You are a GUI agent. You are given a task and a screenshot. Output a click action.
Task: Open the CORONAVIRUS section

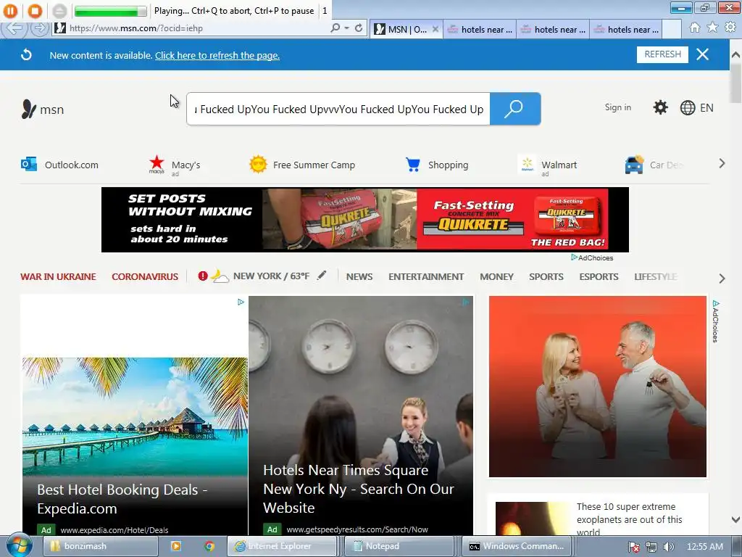pyautogui.click(x=145, y=276)
